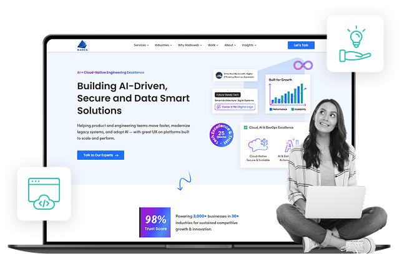The width and height of the screenshot is (402, 254).
Task: Click the cloud code browser icon card
Action: (x=44, y=193)
